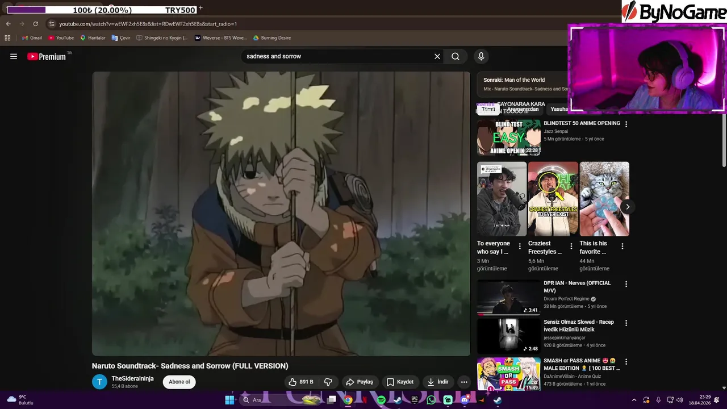
Task: Open the Windows Start menu
Action: pyautogui.click(x=229, y=400)
